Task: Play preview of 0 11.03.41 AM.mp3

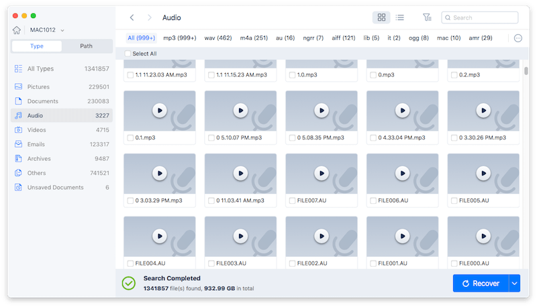Action: [x=240, y=174]
